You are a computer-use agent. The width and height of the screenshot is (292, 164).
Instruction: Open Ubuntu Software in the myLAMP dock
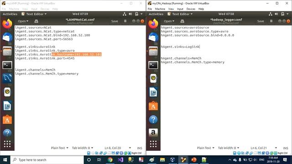[7, 119]
